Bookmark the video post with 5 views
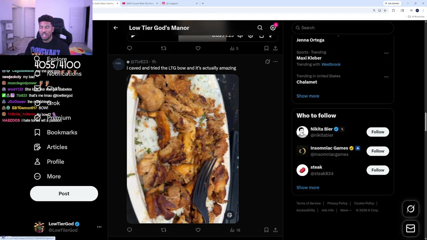Screen dimensions: 427x240 click(x=266, y=48)
